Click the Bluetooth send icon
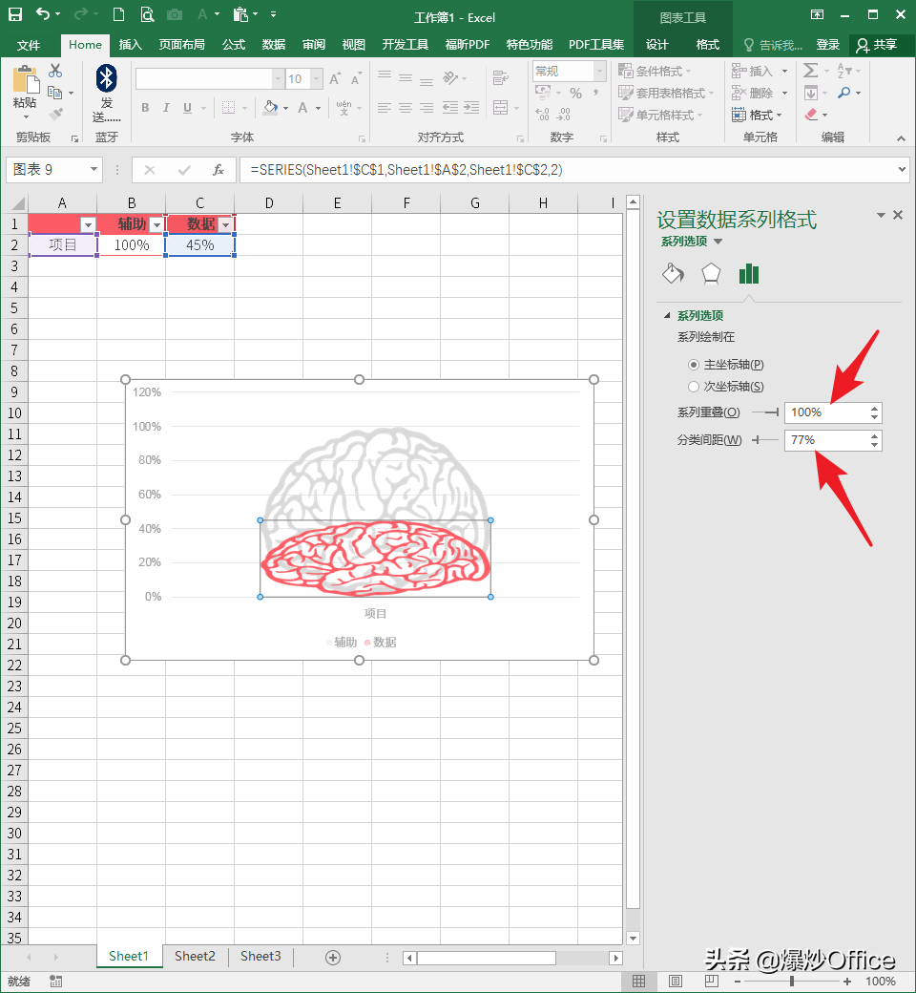 pyautogui.click(x=106, y=78)
